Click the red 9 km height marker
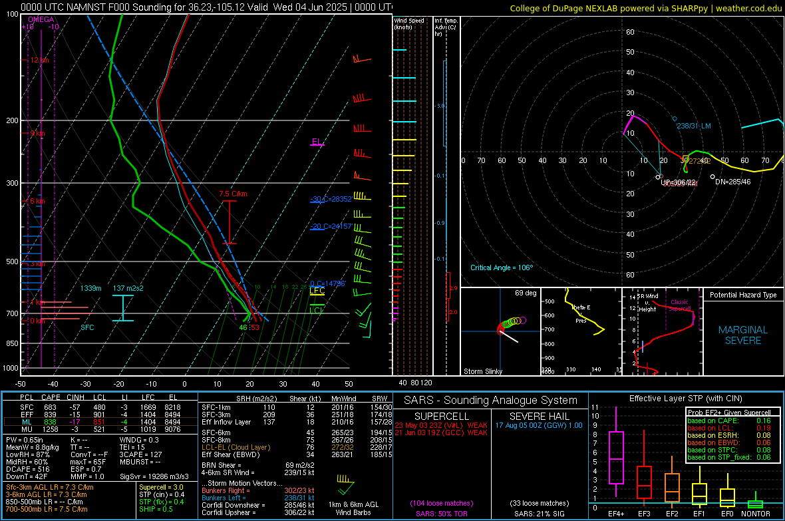Screen dimensions: 785x521 37,133
